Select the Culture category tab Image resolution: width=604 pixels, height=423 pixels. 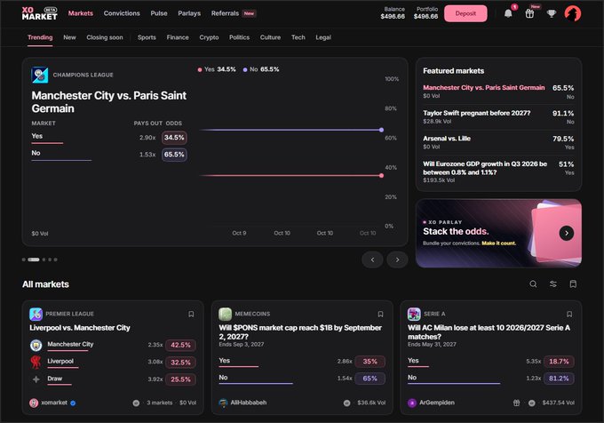270,37
